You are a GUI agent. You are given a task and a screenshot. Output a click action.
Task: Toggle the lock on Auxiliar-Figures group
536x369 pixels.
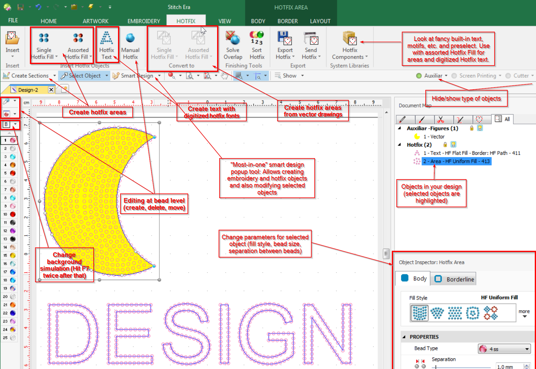[x=472, y=128]
